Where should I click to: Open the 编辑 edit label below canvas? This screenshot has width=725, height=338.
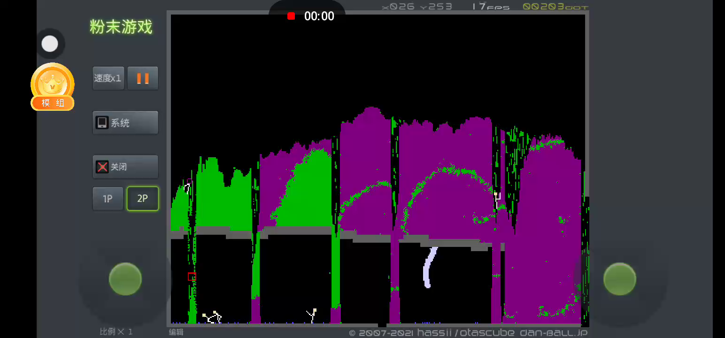[x=176, y=332]
